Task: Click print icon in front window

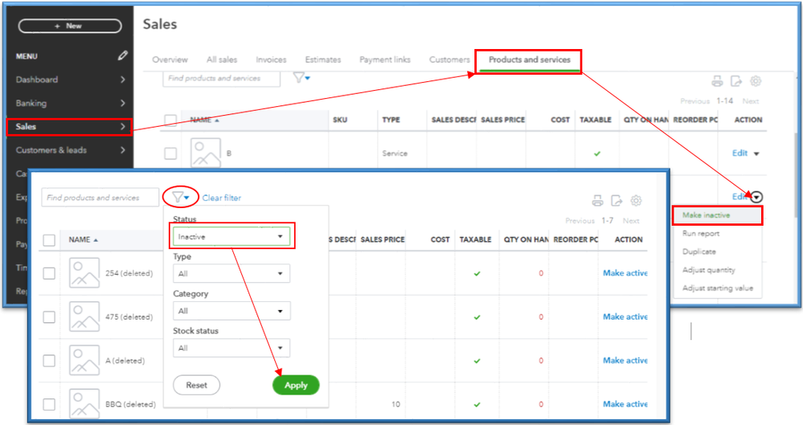Action: pos(598,201)
